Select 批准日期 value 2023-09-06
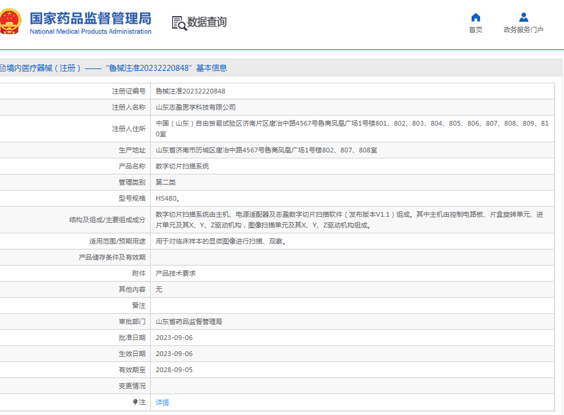Screen dimensions: 564x415 pos(174,338)
